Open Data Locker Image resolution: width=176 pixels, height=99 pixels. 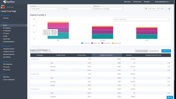[x=7, y=70]
